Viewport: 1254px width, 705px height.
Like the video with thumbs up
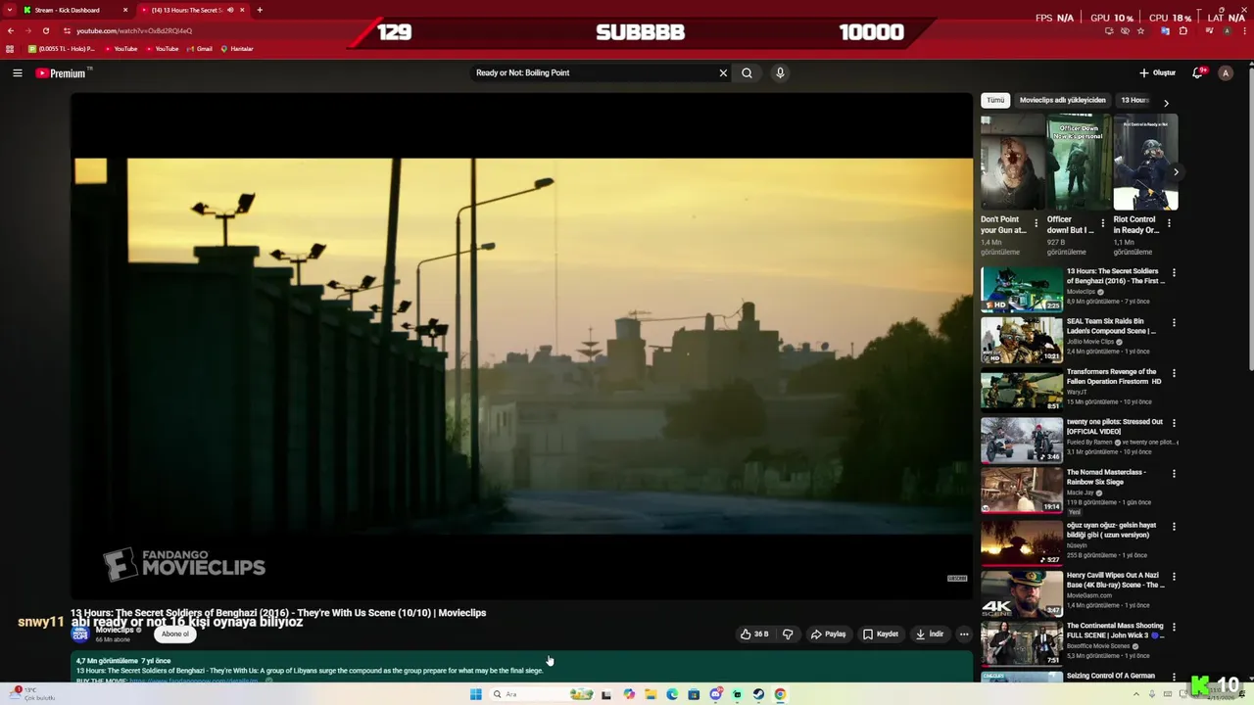coord(754,634)
